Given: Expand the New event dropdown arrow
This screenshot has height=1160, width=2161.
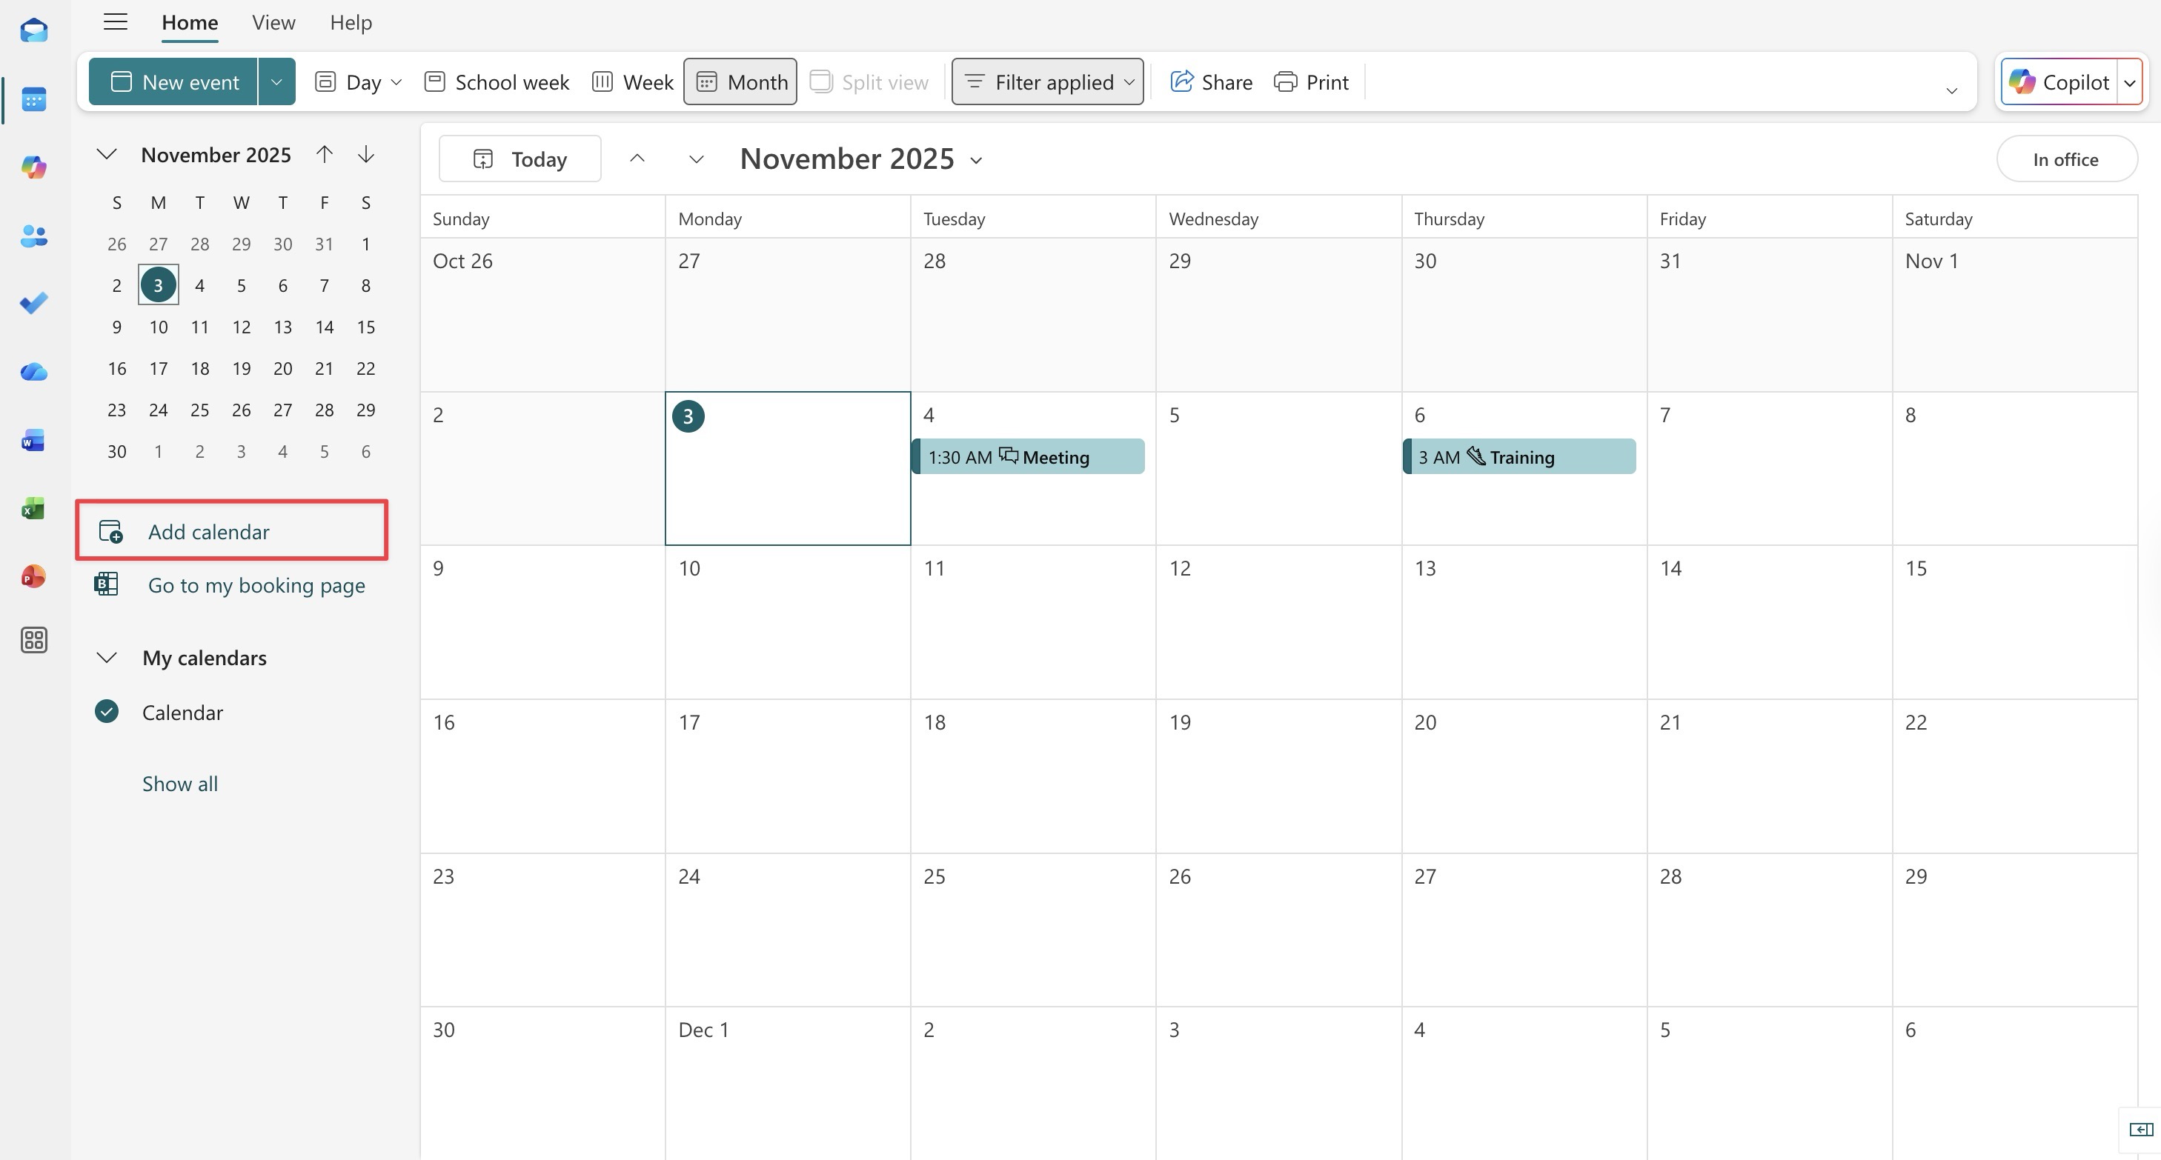Looking at the screenshot, I should pos(276,82).
